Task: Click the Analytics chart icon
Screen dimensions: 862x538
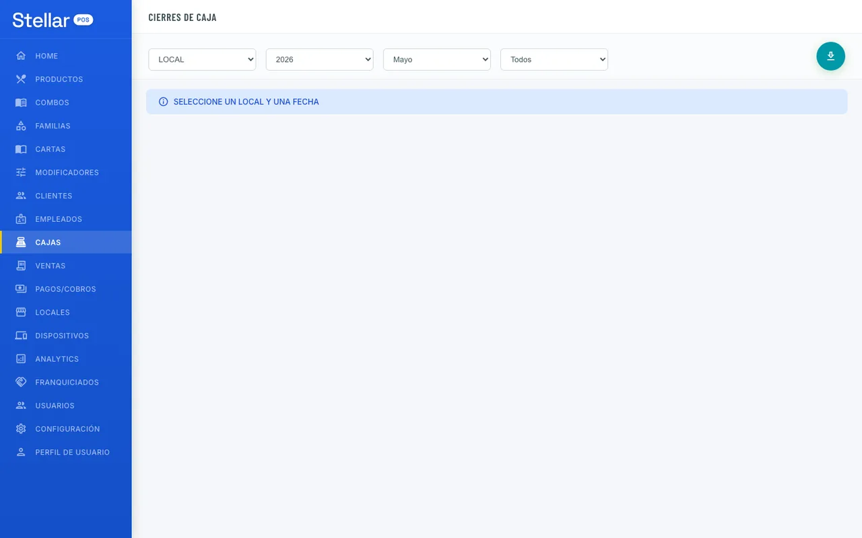Action: (x=21, y=359)
